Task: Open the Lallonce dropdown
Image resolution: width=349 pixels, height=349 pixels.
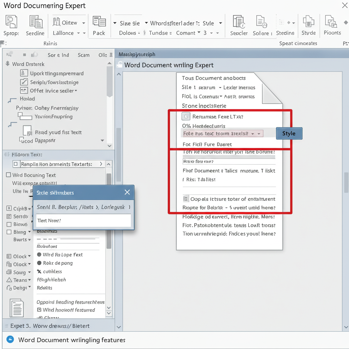Action: (x=78, y=33)
